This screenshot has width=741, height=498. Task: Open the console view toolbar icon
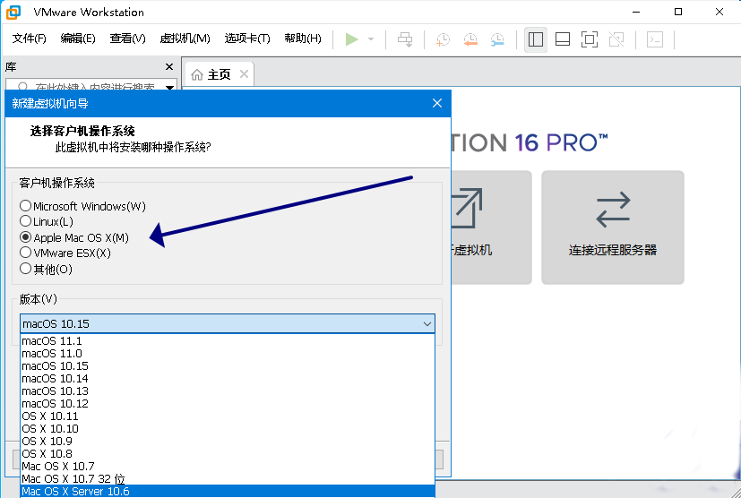click(655, 39)
